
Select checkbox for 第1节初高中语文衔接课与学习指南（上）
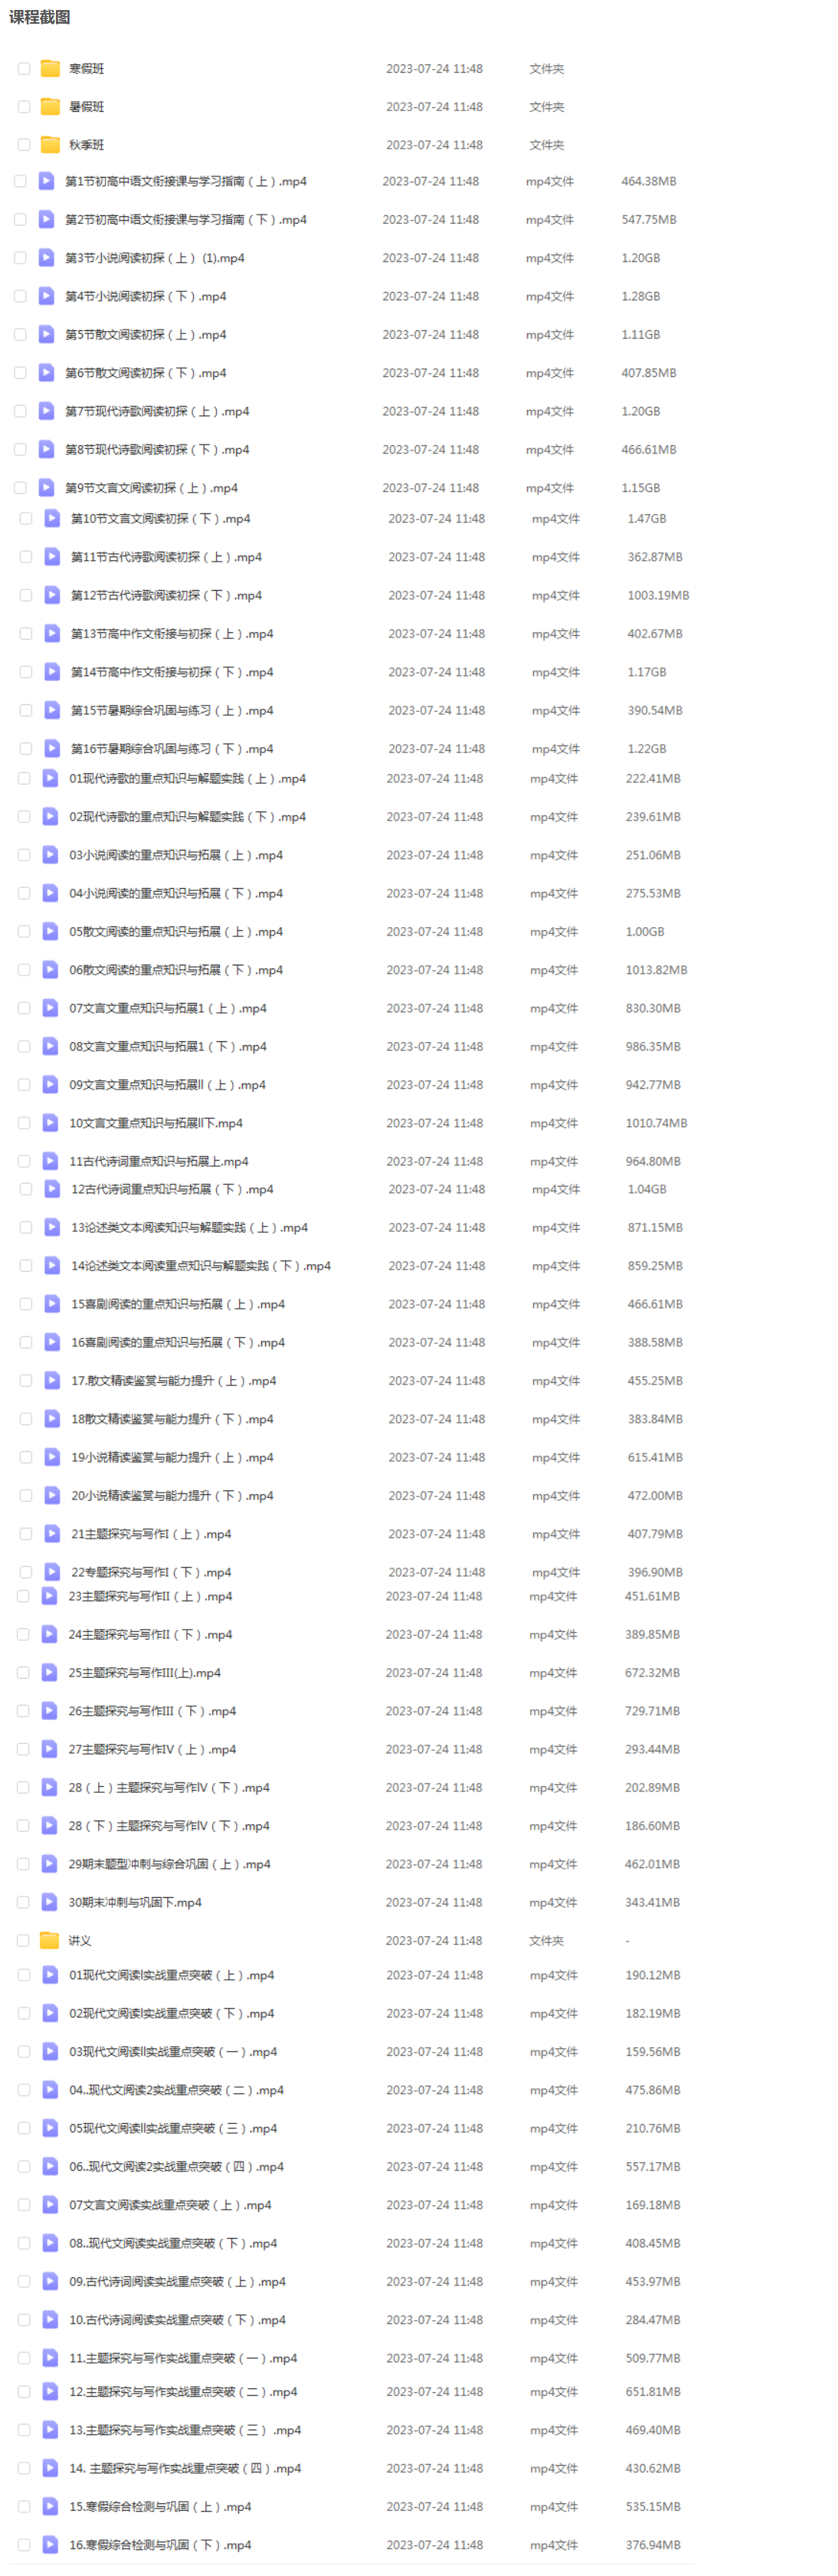tap(20, 182)
